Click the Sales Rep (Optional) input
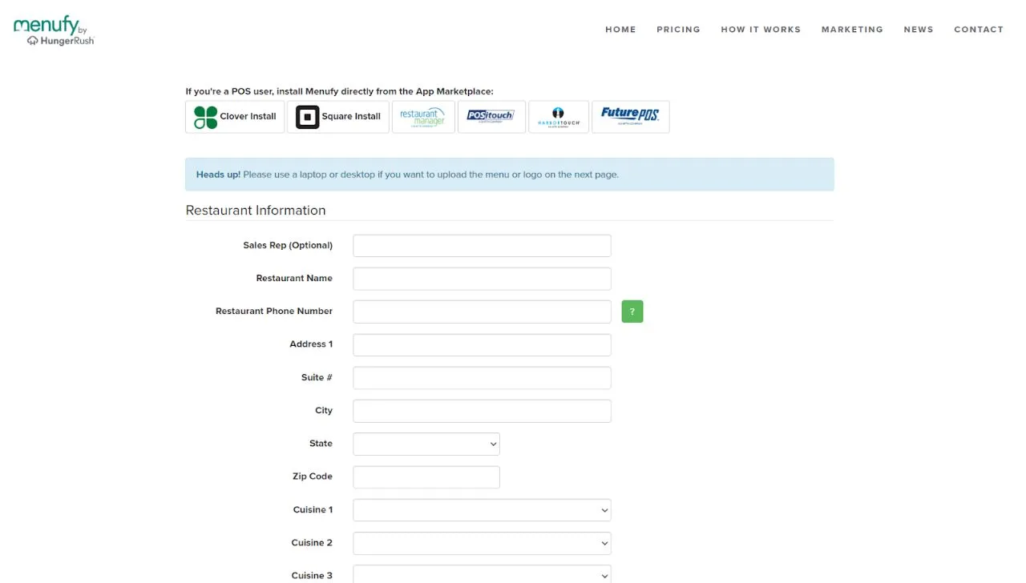 pyautogui.click(x=482, y=246)
